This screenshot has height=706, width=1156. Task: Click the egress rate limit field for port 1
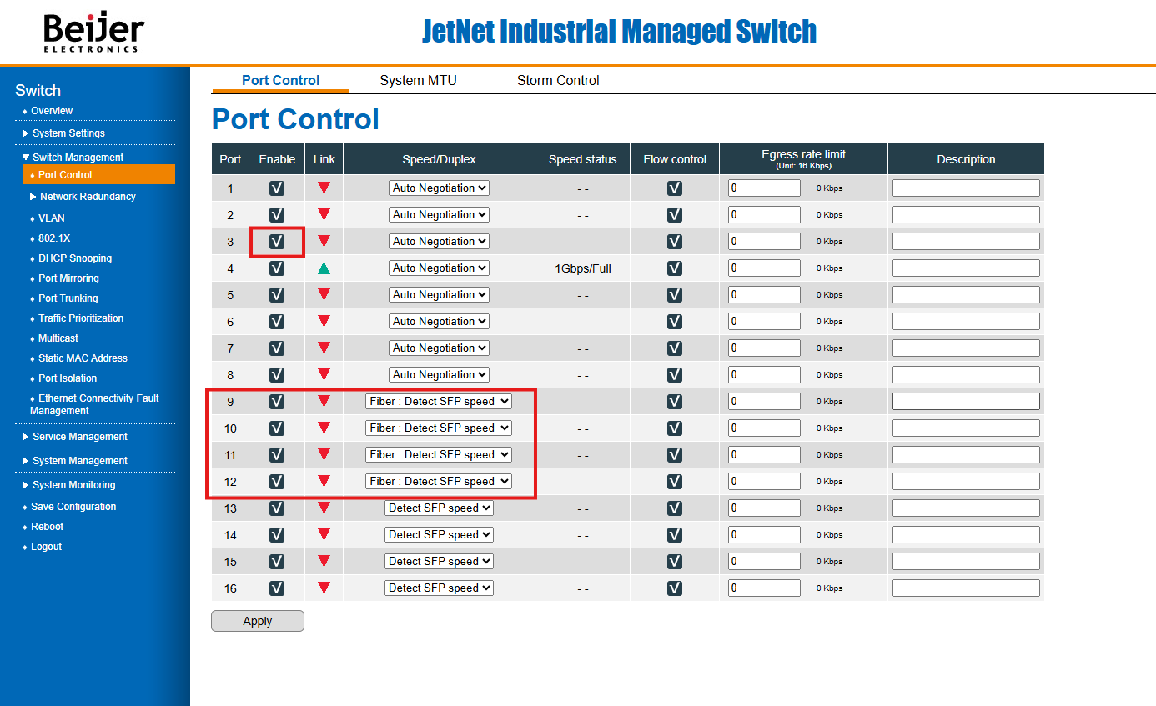(x=764, y=188)
